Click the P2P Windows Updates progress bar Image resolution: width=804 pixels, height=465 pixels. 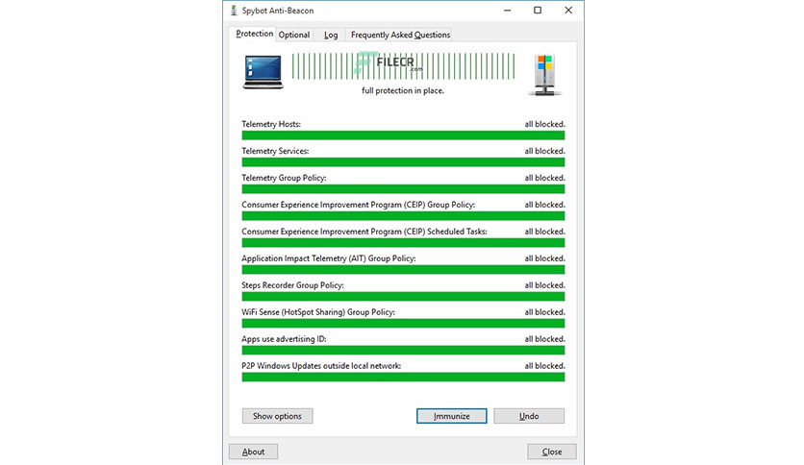pos(403,377)
